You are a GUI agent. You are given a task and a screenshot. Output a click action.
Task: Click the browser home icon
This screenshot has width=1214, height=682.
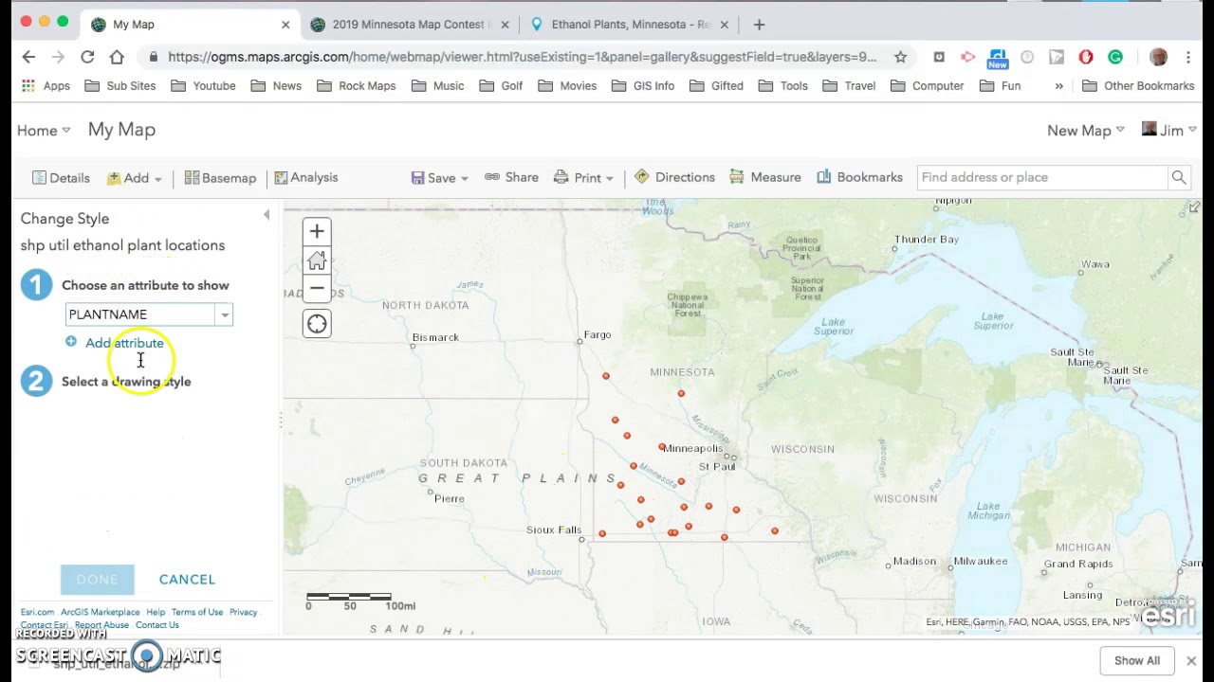[x=117, y=58]
